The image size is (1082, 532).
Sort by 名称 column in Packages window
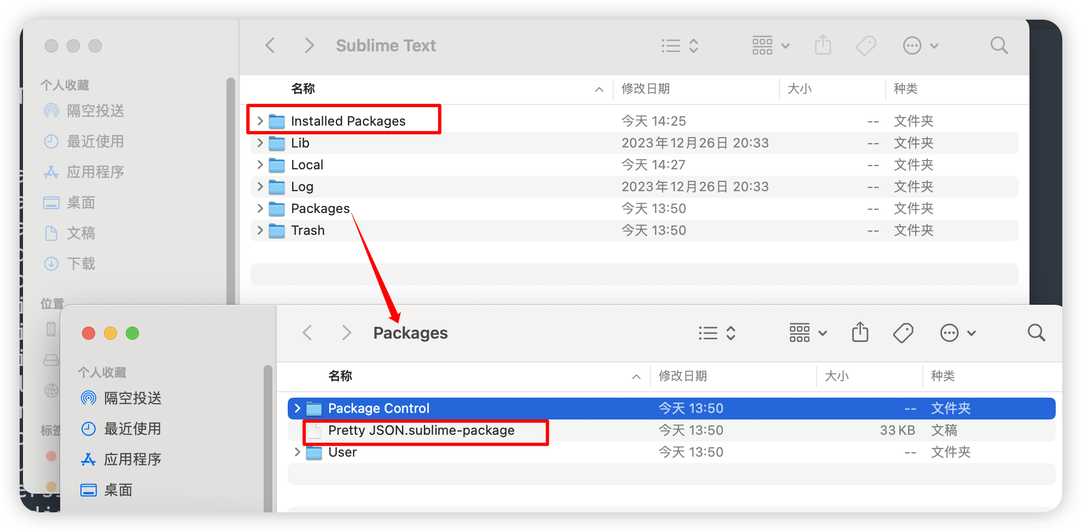click(x=340, y=376)
